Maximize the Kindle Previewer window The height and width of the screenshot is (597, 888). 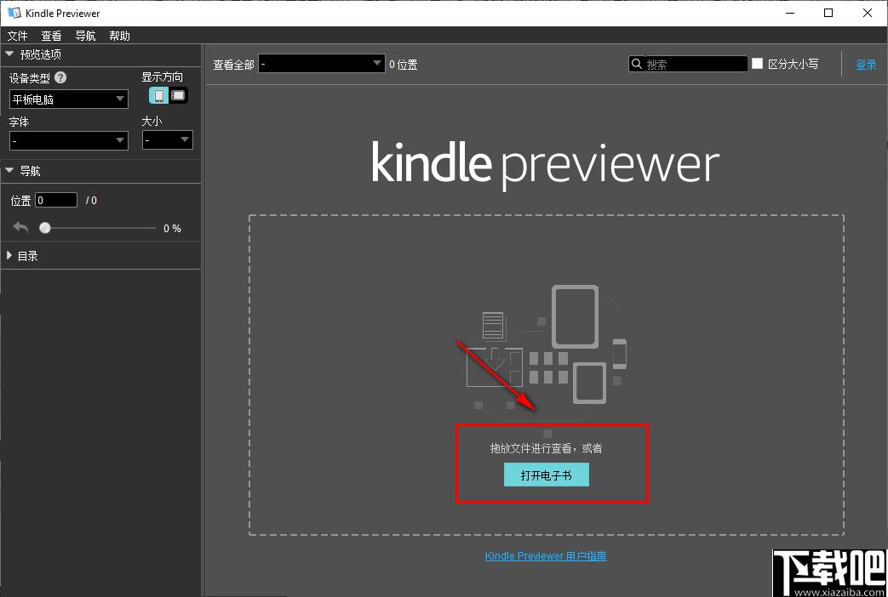coord(828,13)
